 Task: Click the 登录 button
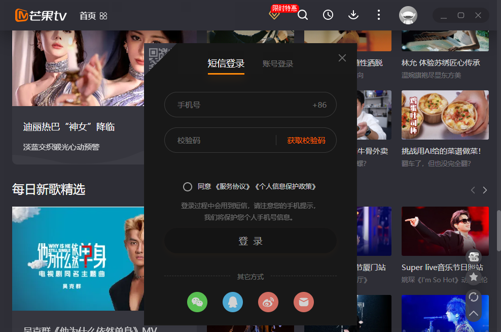pyautogui.click(x=250, y=241)
